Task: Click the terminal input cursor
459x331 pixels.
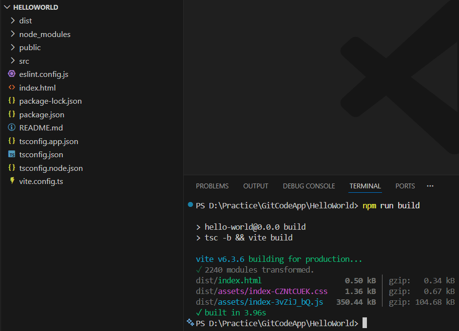Action: (364, 323)
